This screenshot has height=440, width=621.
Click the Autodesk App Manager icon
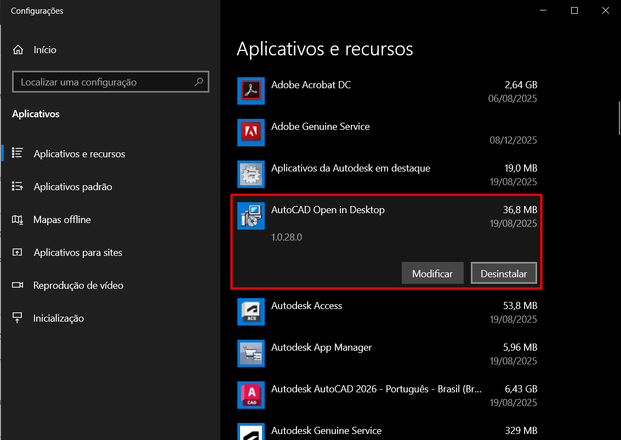[251, 353]
